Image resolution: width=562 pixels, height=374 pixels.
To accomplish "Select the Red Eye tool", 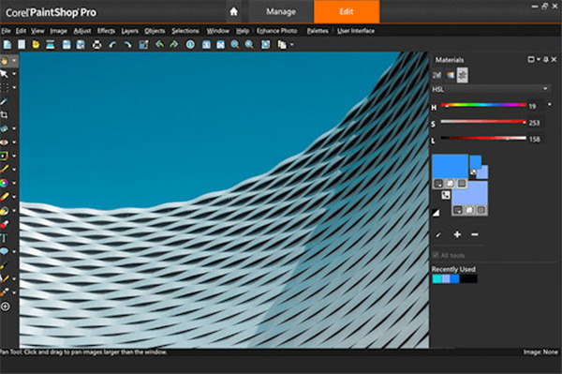I will (x=5, y=142).
